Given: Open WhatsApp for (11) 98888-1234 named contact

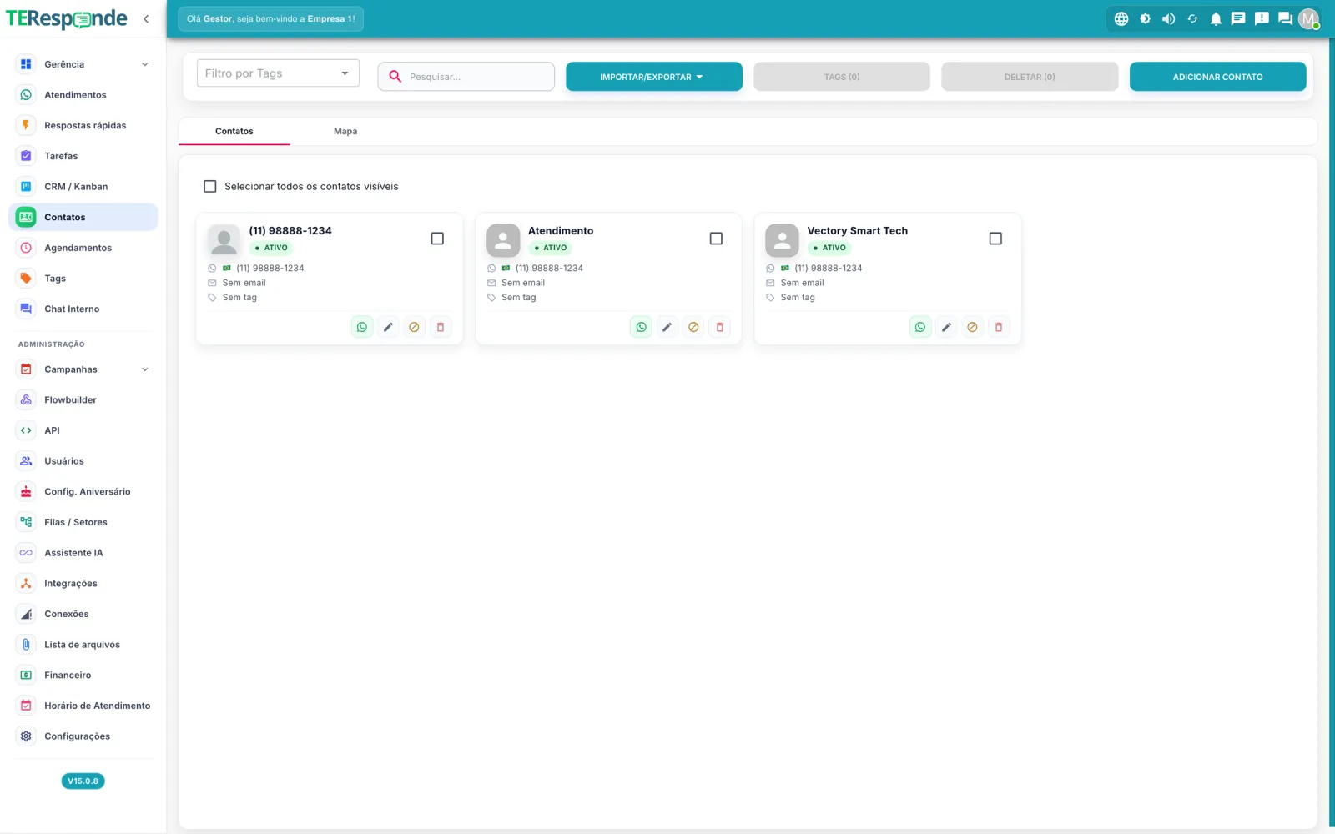Looking at the screenshot, I should click(x=362, y=327).
